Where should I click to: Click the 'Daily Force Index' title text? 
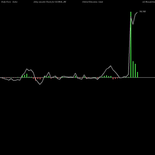9,2
